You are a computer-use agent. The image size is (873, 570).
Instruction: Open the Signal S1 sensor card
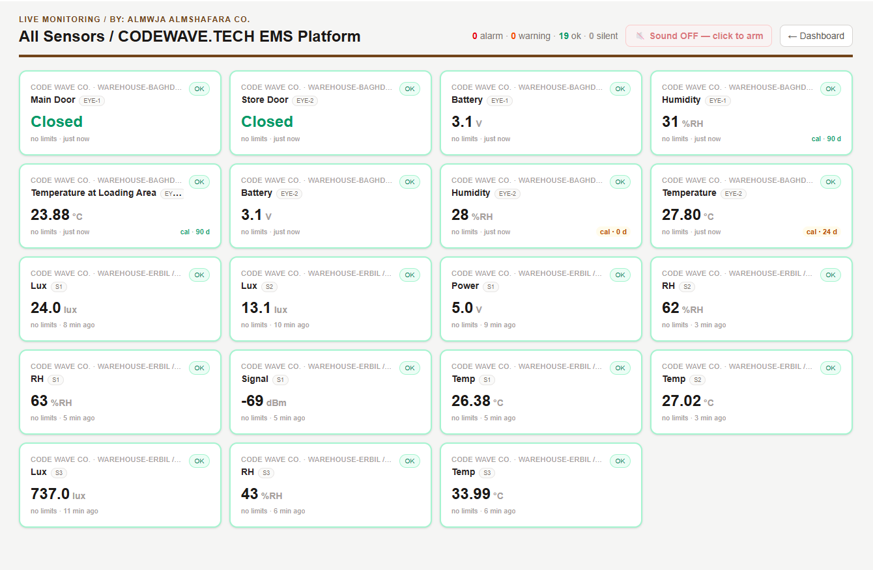(x=330, y=392)
